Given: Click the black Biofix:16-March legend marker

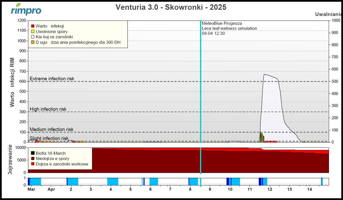Looking at the screenshot, I should pyautogui.click(x=33, y=153).
